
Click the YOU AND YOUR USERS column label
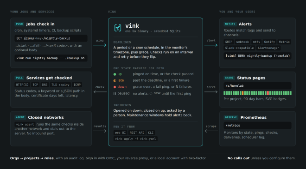coord(237,12)
